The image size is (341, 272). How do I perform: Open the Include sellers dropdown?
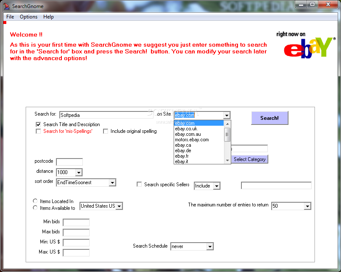pos(217,186)
